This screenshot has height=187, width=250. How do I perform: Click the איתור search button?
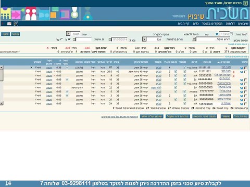coord(16,34)
